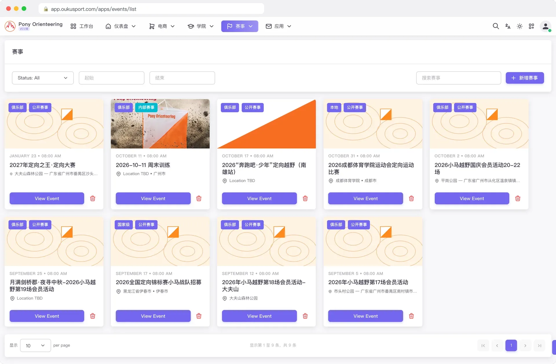View Event for 成都体育学院运动会定向运动比赛

[x=365, y=198]
